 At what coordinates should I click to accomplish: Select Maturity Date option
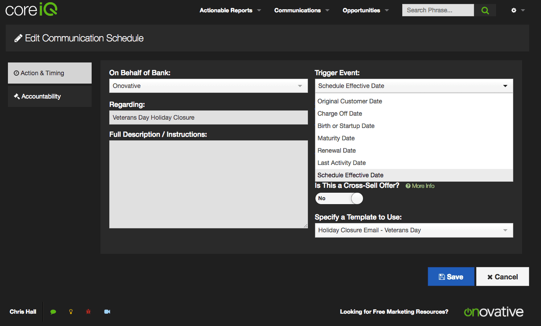[x=414, y=138]
